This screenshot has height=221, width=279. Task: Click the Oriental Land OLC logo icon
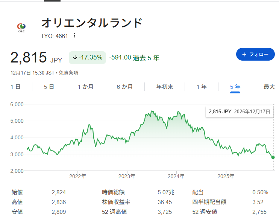click(x=21, y=27)
